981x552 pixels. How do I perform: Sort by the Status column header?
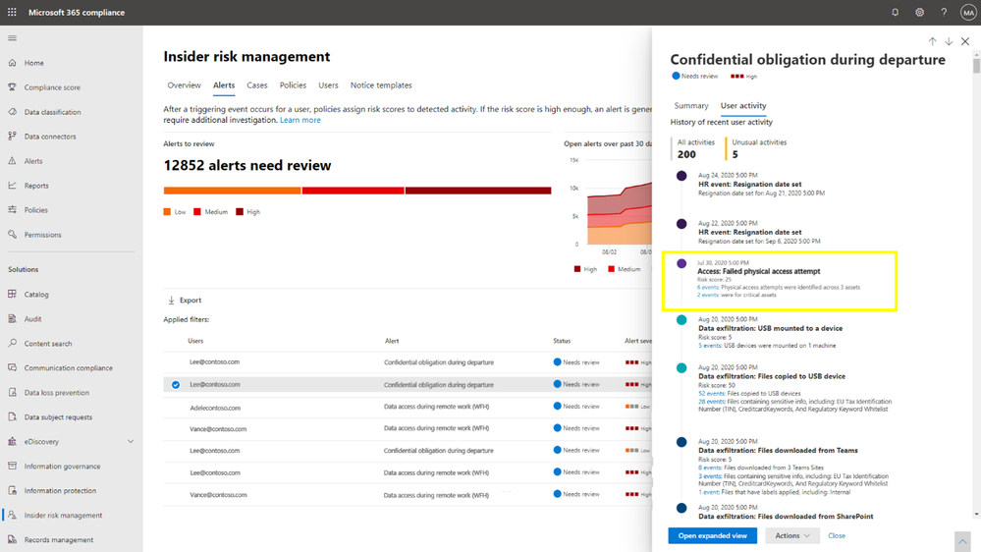point(562,341)
